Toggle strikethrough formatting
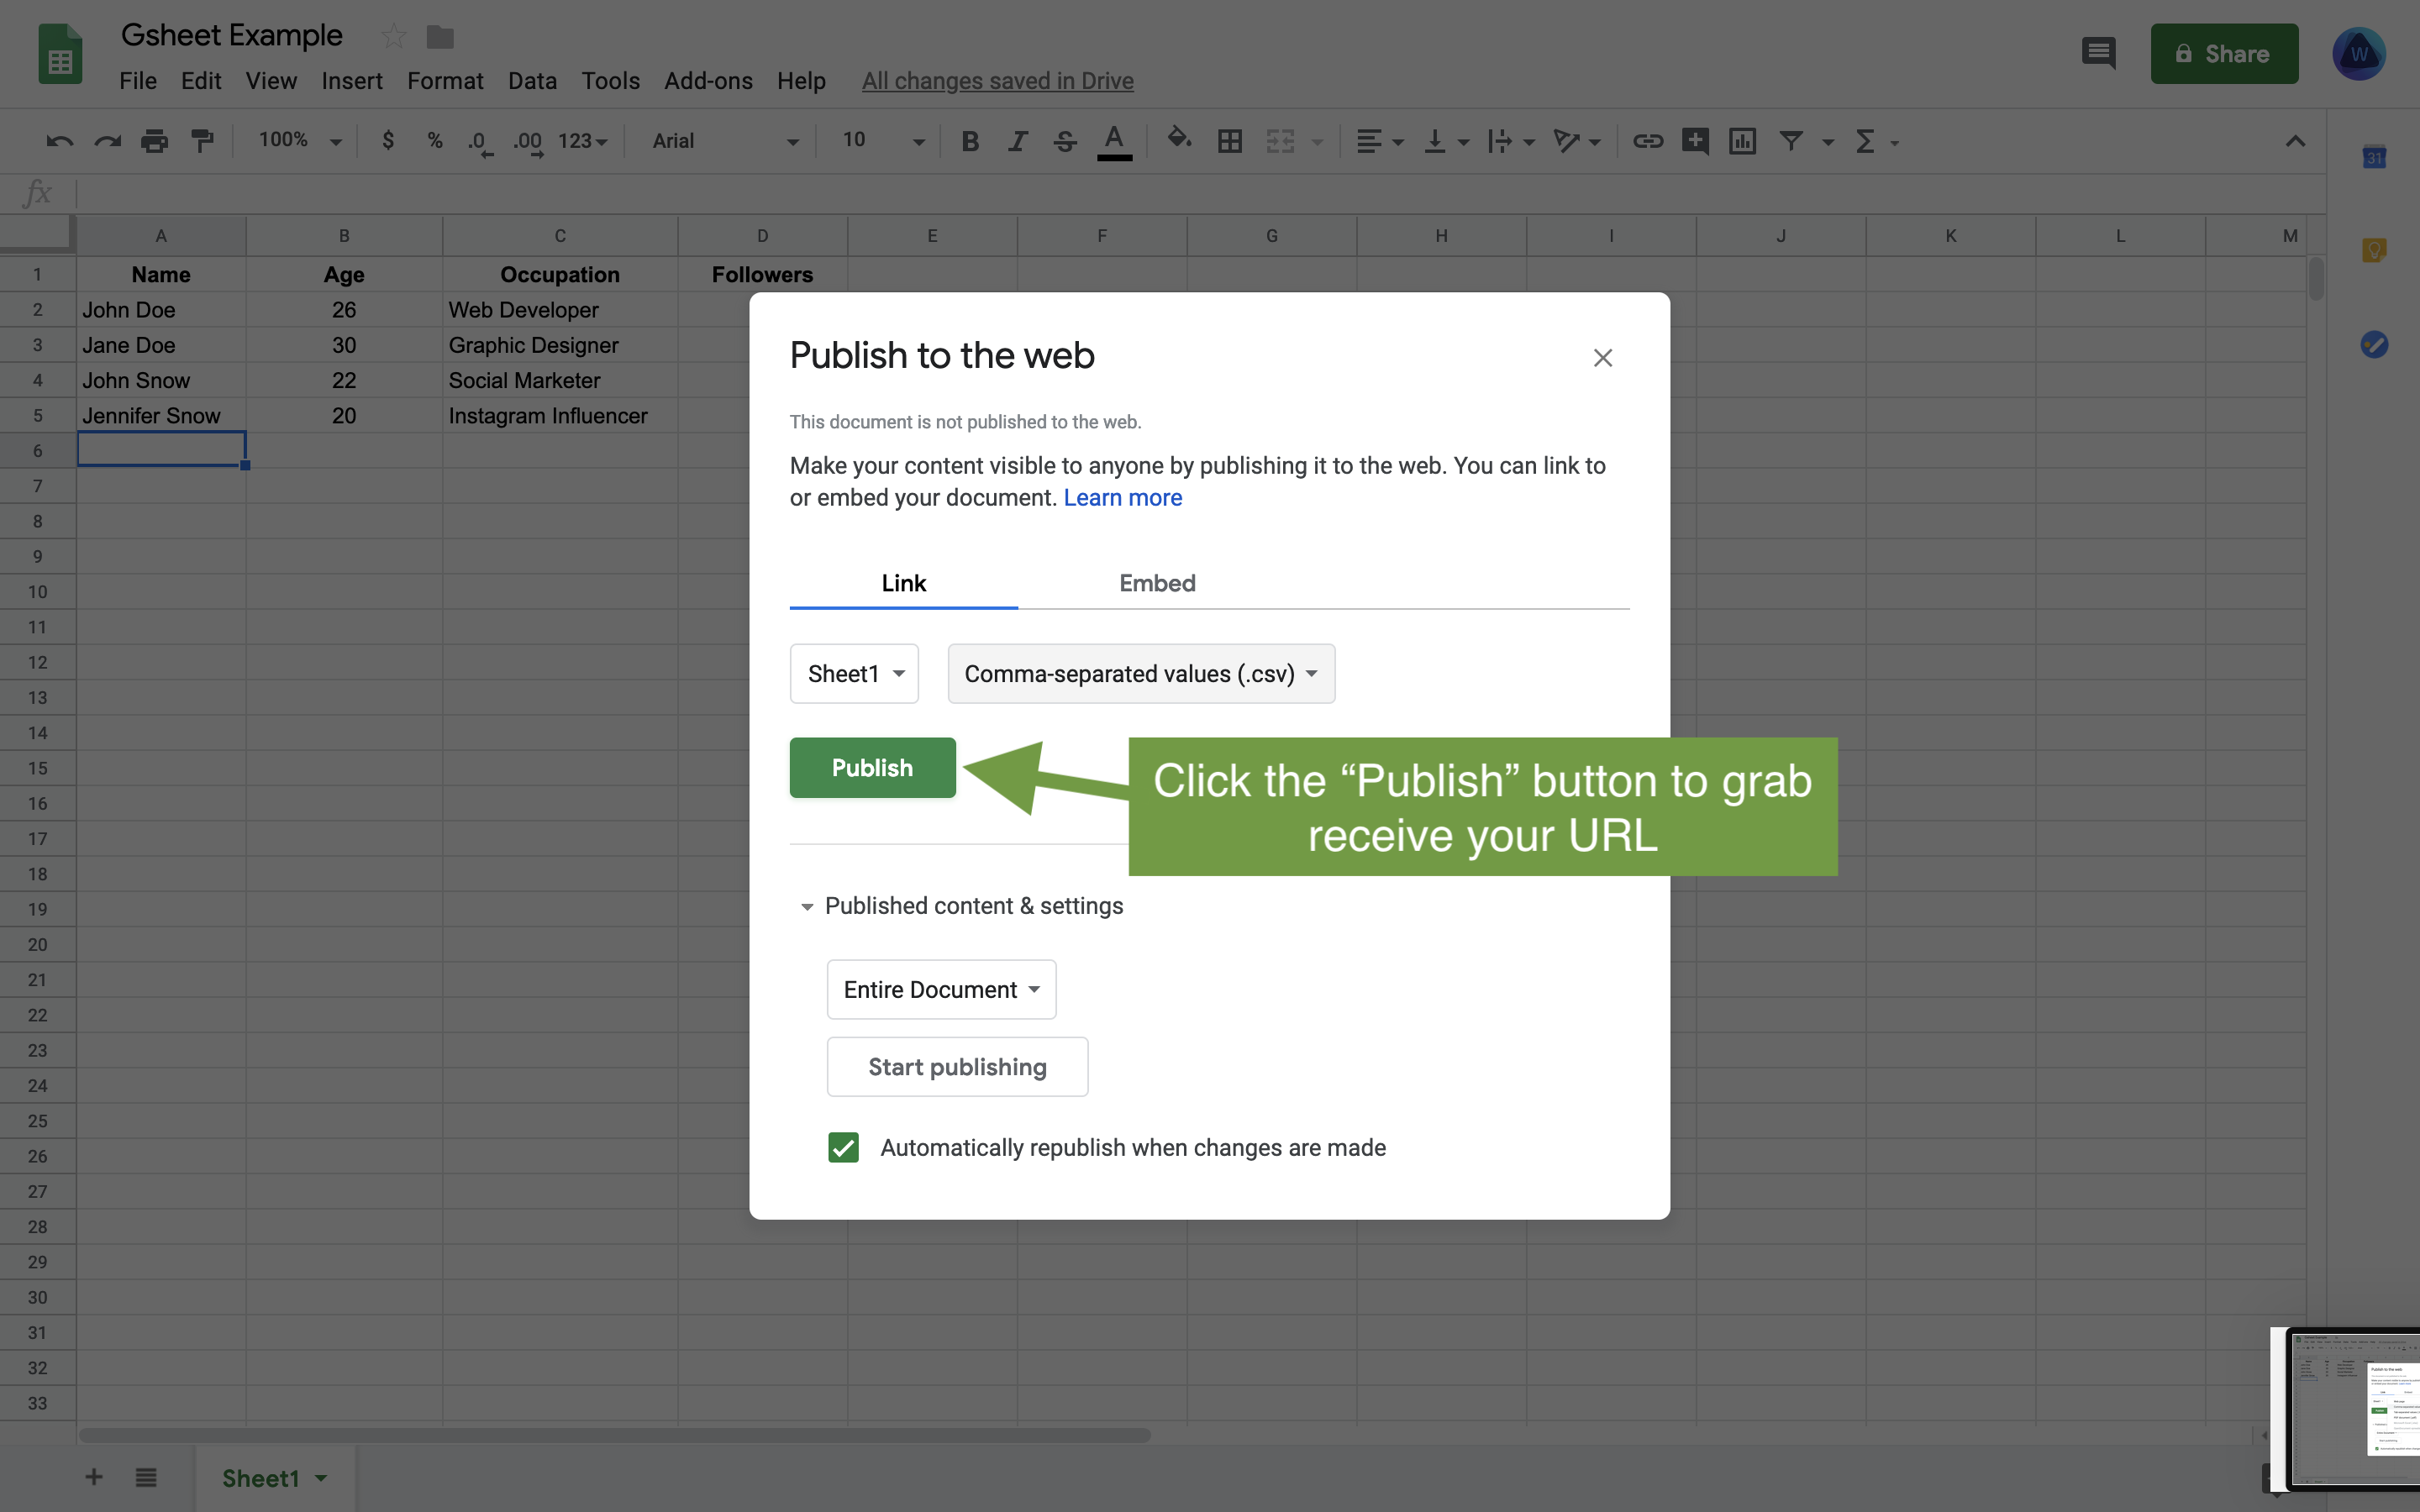The height and width of the screenshot is (1512, 2420). tap(1065, 141)
